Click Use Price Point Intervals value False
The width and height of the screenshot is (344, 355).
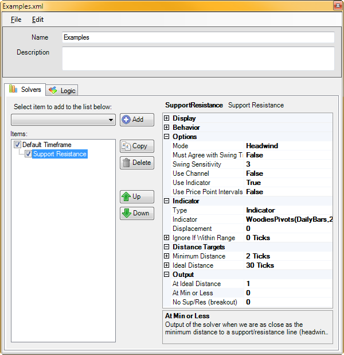tap(255, 192)
